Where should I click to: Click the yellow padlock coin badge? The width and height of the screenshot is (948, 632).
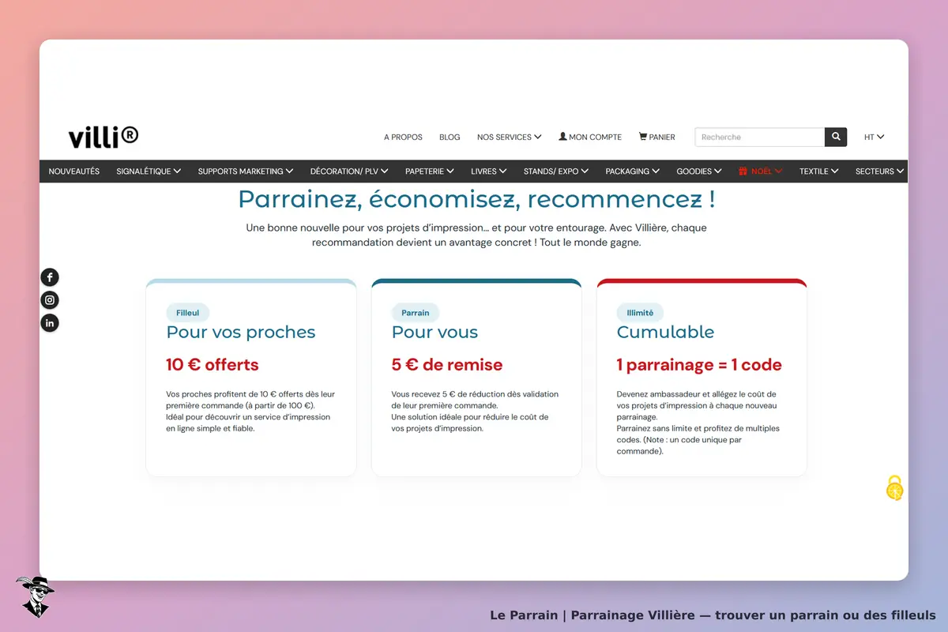894,488
